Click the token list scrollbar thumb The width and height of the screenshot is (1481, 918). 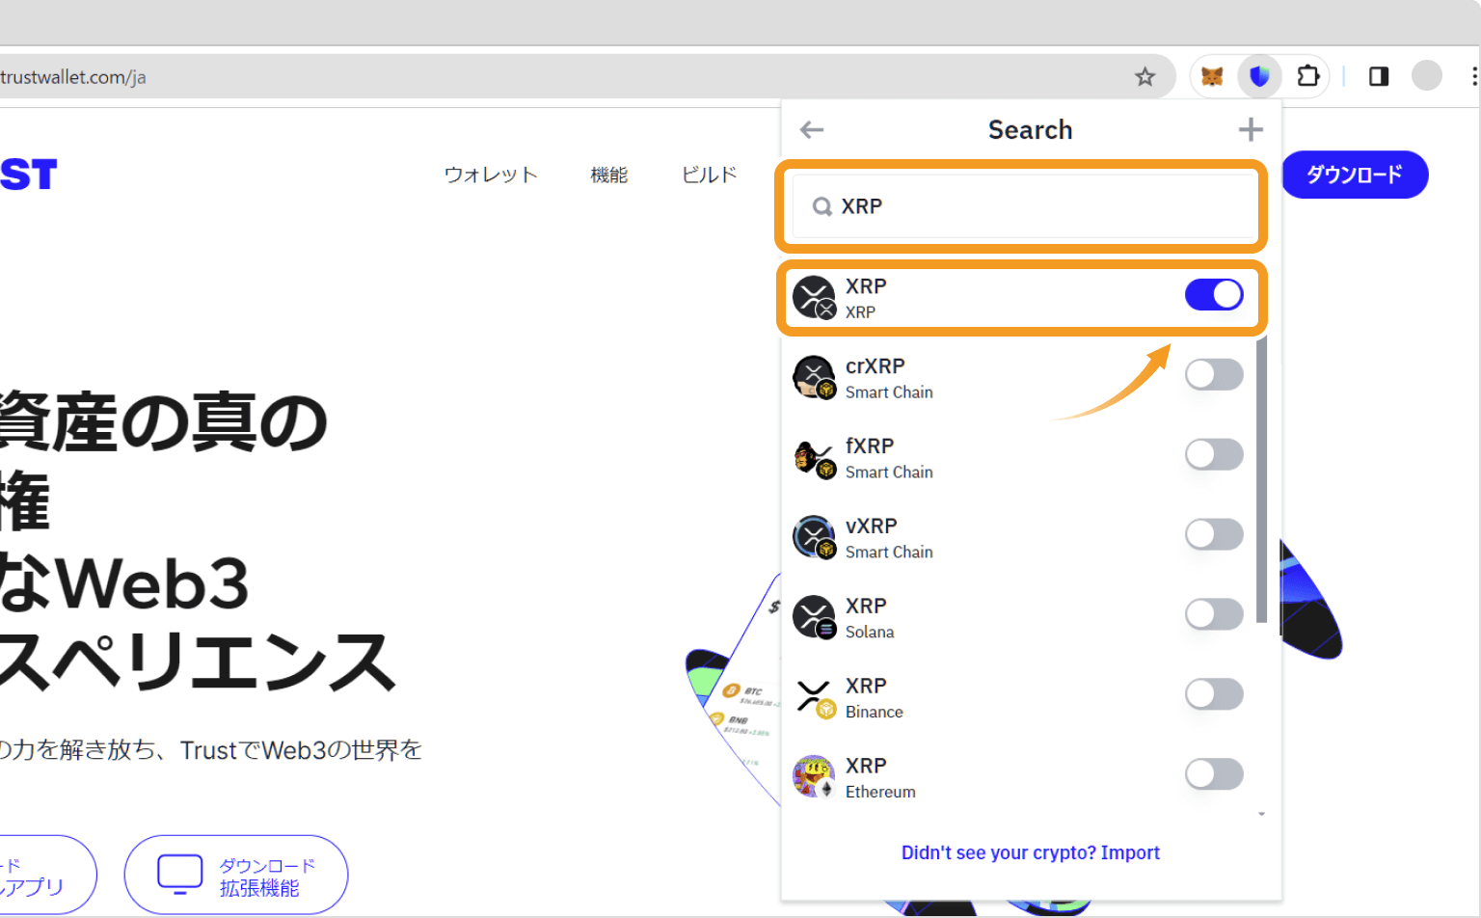tap(1262, 480)
